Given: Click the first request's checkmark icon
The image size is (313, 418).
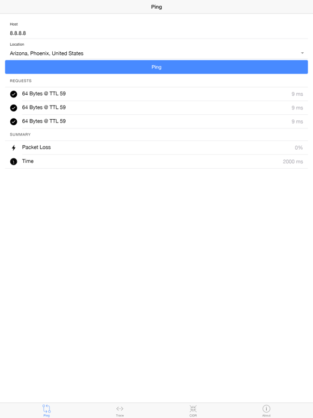Looking at the screenshot, I should (x=14, y=94).
